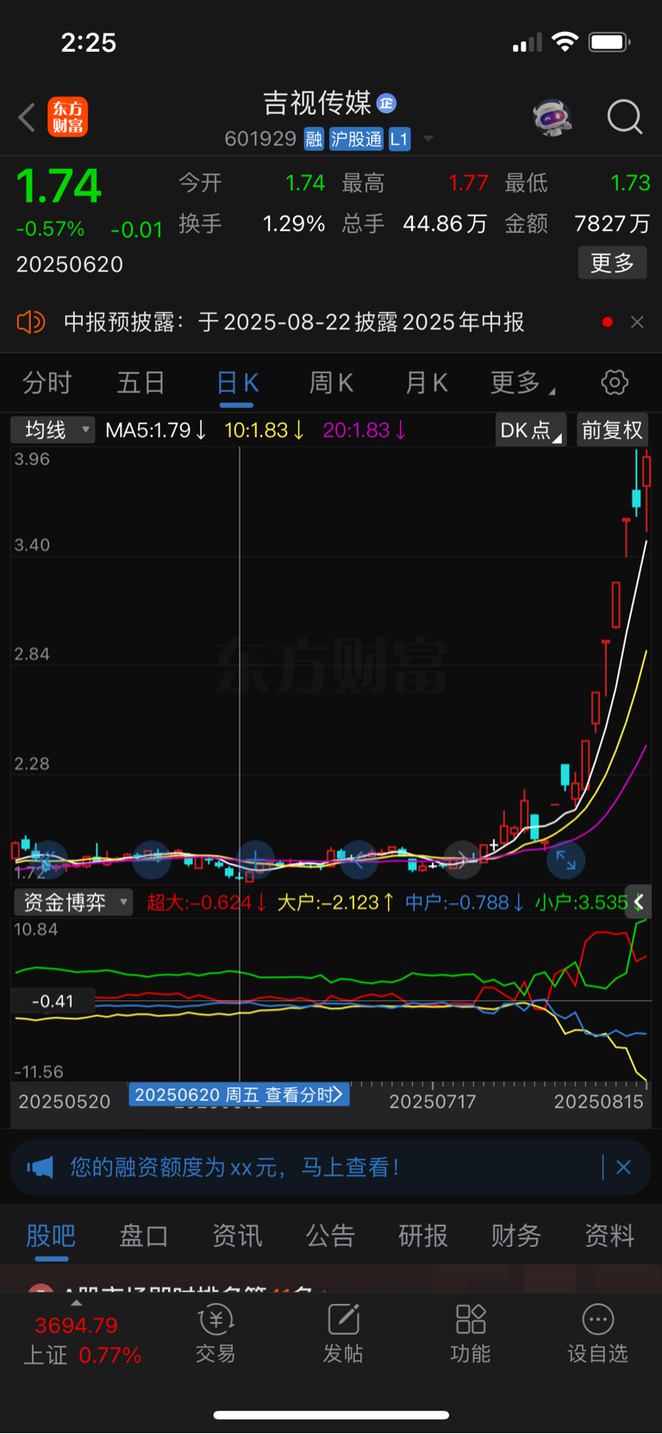
Task: Tap the stock code 601929
Action: (x=260, y=139)
